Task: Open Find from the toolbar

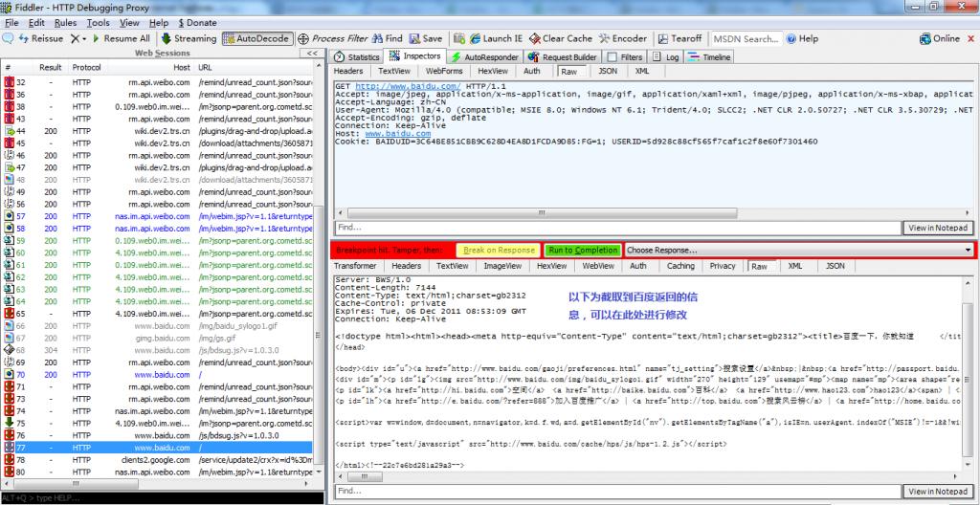Action: (x=388, y=39)
